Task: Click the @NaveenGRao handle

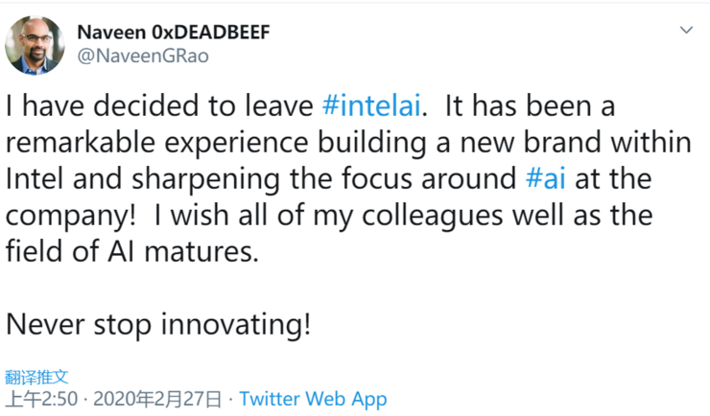Action: pos(142,56)
